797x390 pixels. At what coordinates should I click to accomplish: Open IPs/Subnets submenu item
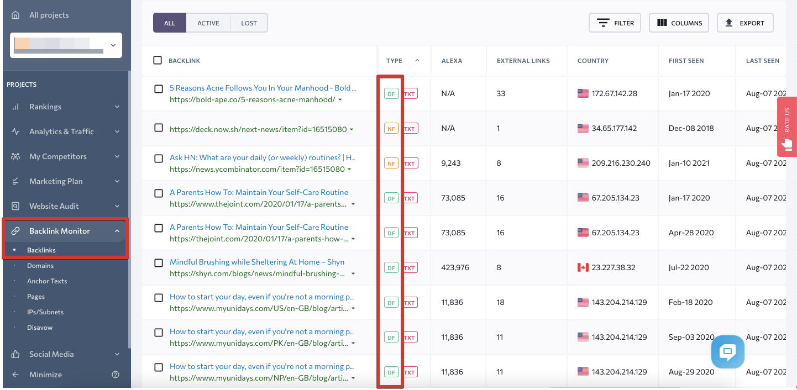pos(45,312)
